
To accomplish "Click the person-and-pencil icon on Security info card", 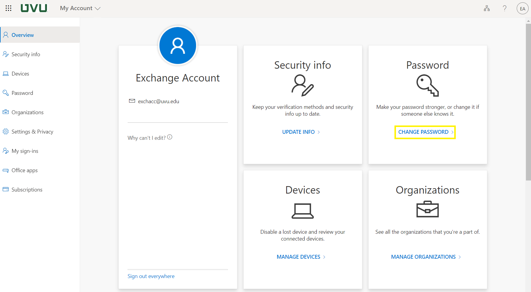I will pyautogui.click(x=303, y=86).
